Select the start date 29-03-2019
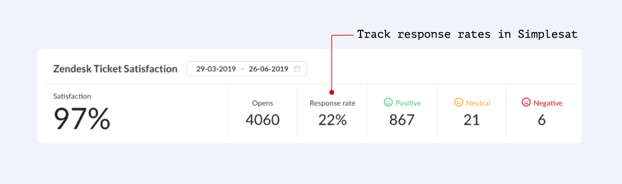This screenshot has height=184, width=622. (x=216, y=69)
